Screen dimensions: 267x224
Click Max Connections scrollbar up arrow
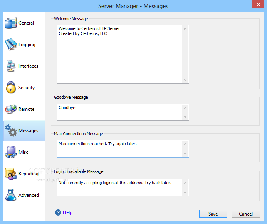click(x=185, y=144)
